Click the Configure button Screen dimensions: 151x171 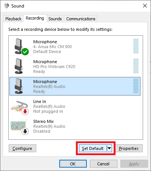(22, 148)
